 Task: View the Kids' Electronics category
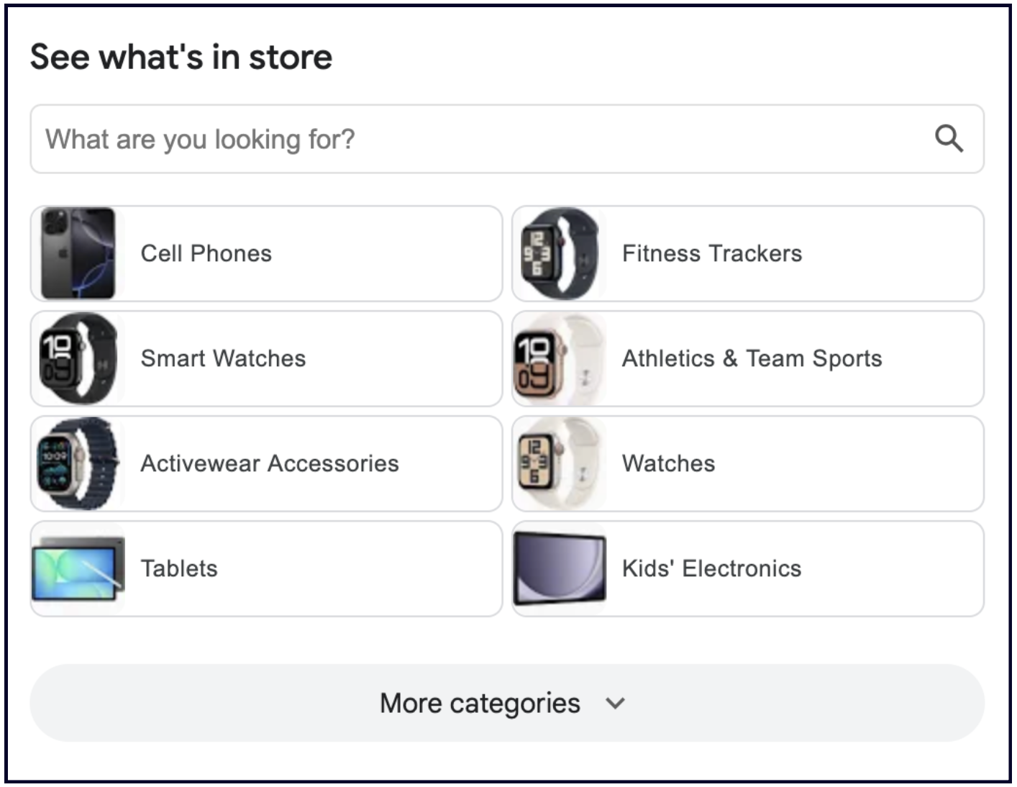(x=711, y=569)
